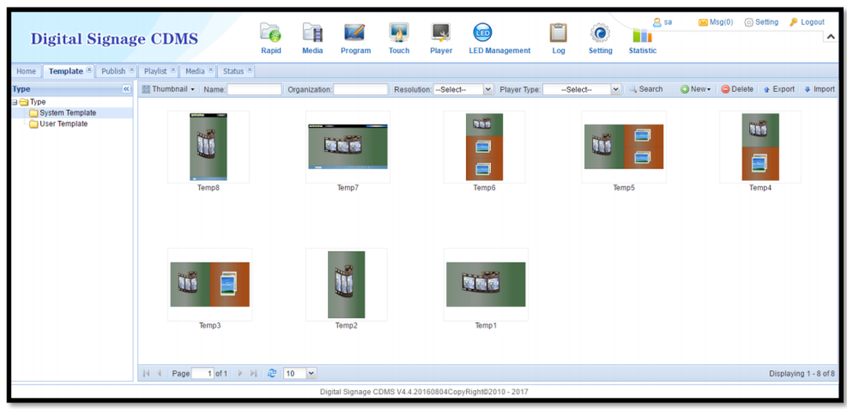The height and width of the screenshot is (409, 847).
Task: Open the Player module icon
Action: pos(441,33)
